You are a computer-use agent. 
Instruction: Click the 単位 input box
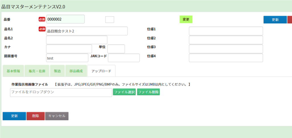click(116, 49)
